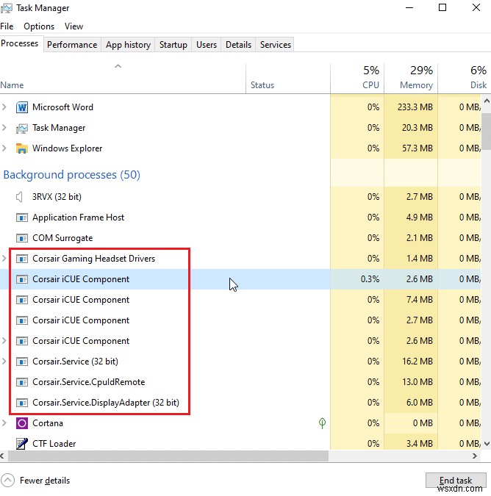Expand the Corsair iCUE Component with 2.6 MB and 0% CPU
The height and width of the screenshot is (496, 491).
4,341
